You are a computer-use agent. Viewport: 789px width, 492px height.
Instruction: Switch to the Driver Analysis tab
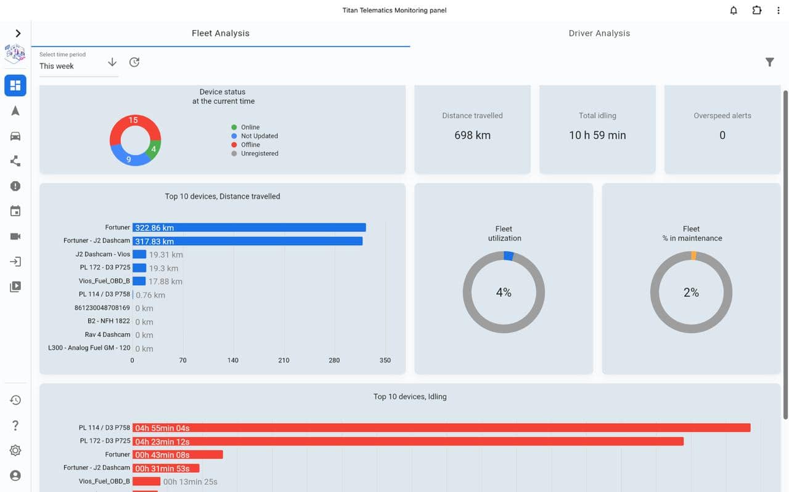coord(599,33)
